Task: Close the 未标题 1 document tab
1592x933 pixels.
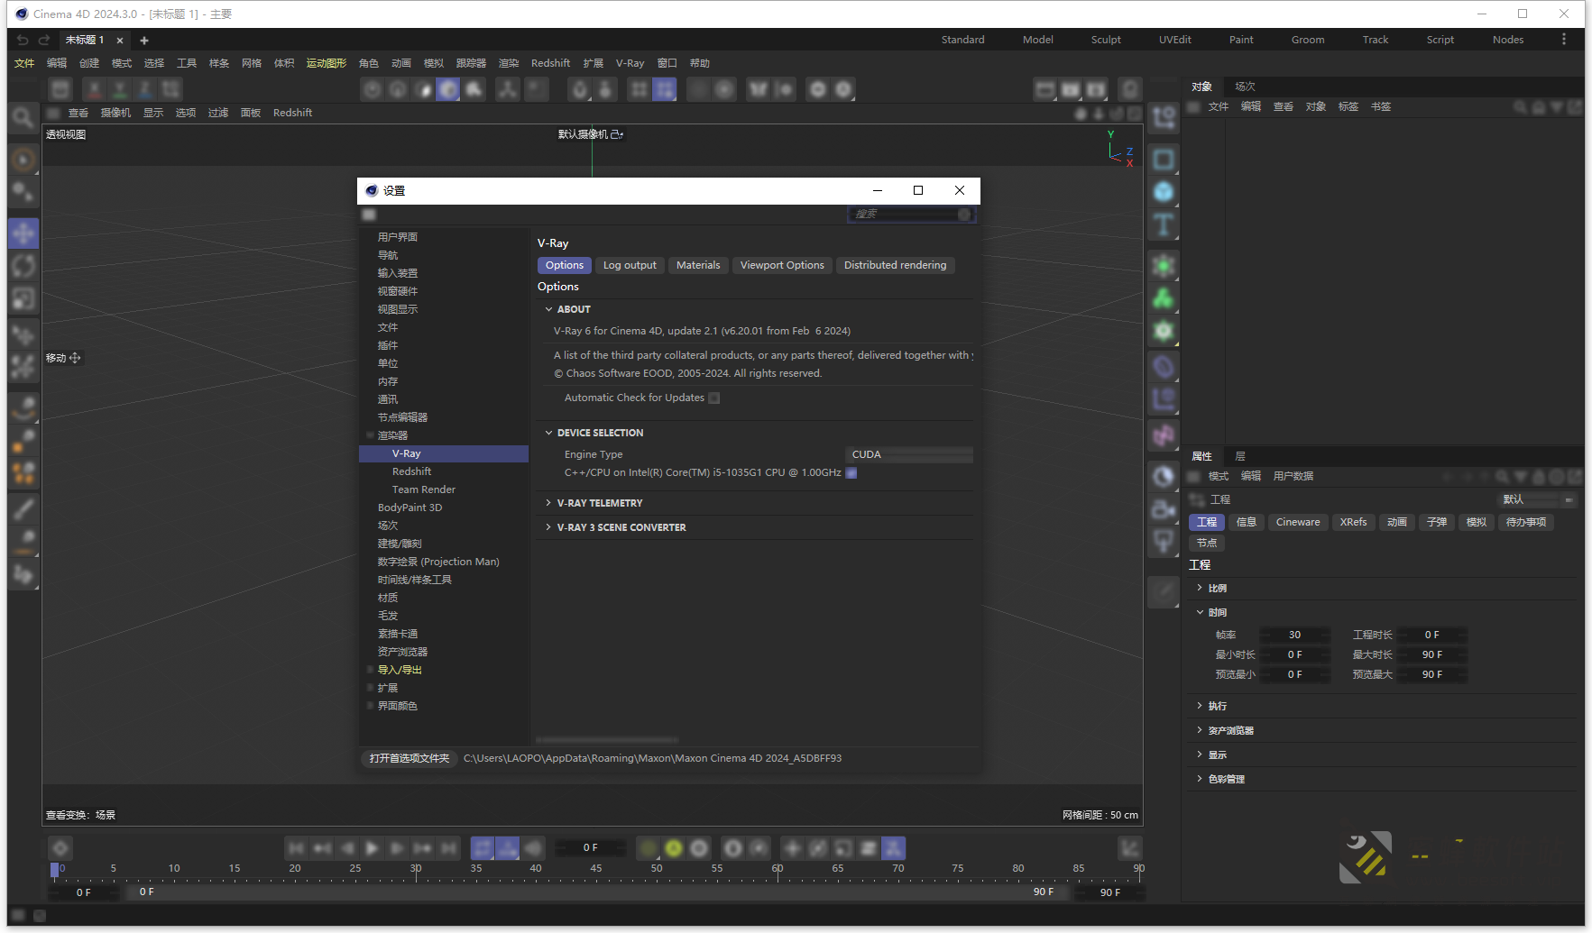Action: pyautogui.click(x=119, y=41)
